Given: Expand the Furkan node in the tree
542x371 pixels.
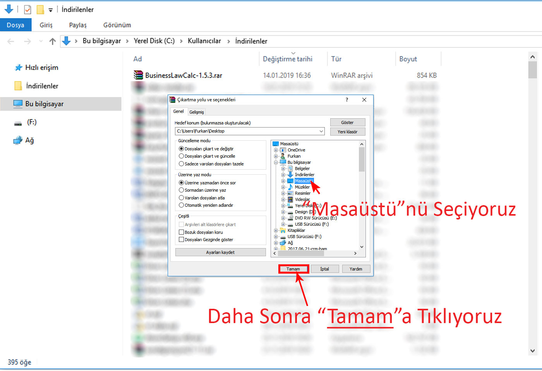Looking at the screenshot, I should (276, 156).
